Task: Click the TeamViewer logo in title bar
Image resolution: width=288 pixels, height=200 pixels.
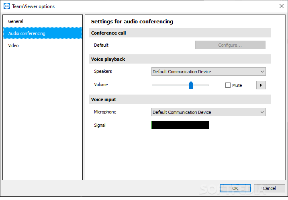Action: [x=7, y=6]
